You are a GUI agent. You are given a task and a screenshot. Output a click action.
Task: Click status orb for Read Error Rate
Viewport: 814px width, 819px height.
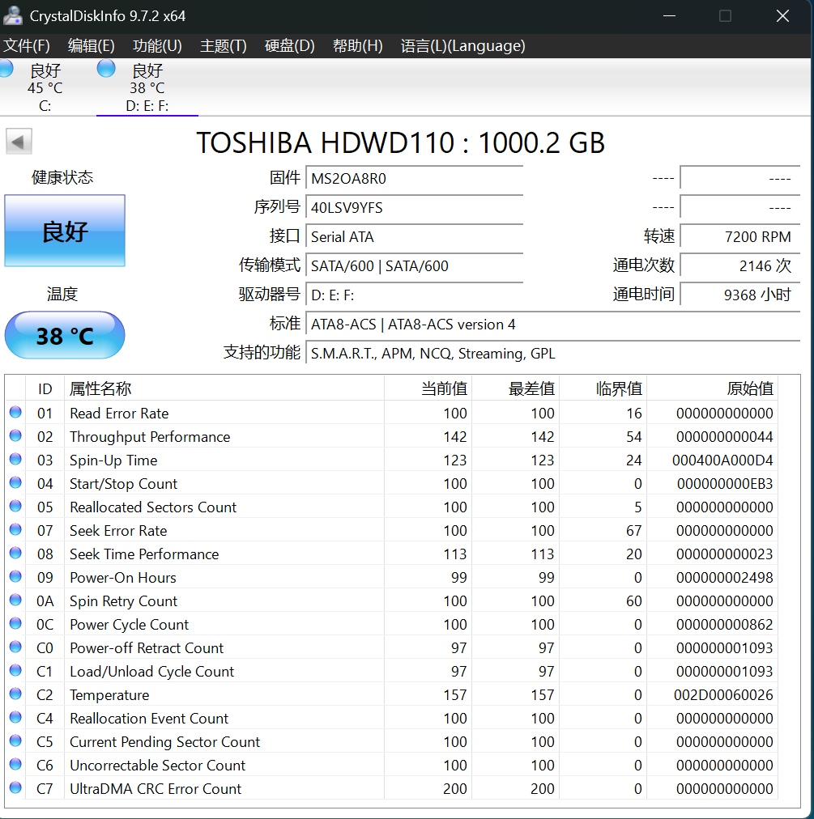point(15,413)
